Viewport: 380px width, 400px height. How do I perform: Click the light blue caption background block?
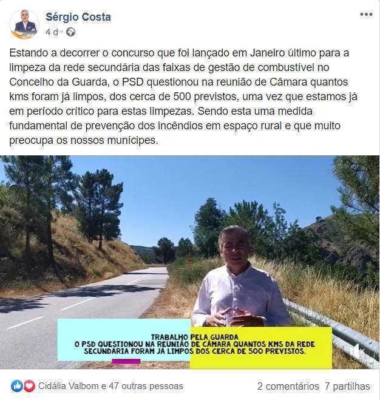point(124,339)
